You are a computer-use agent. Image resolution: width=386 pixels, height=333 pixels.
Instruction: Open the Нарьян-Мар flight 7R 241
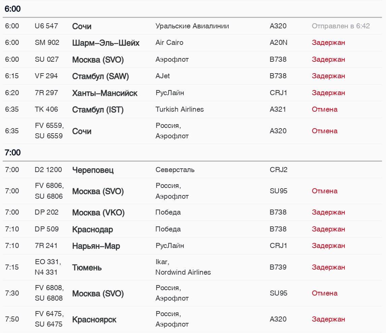[x=96, y=246]
